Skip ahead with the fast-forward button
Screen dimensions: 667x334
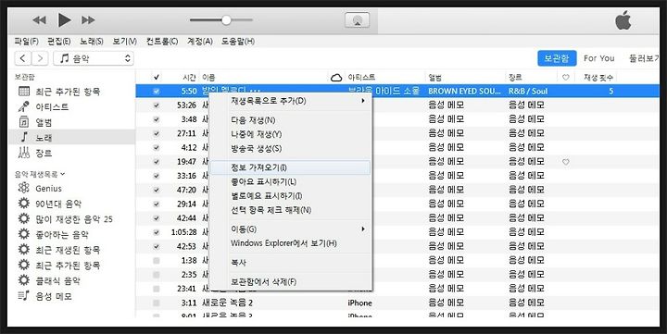point(88,20)
